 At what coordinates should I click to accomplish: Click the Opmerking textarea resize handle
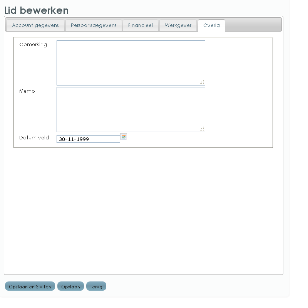(x=202, y=82)
